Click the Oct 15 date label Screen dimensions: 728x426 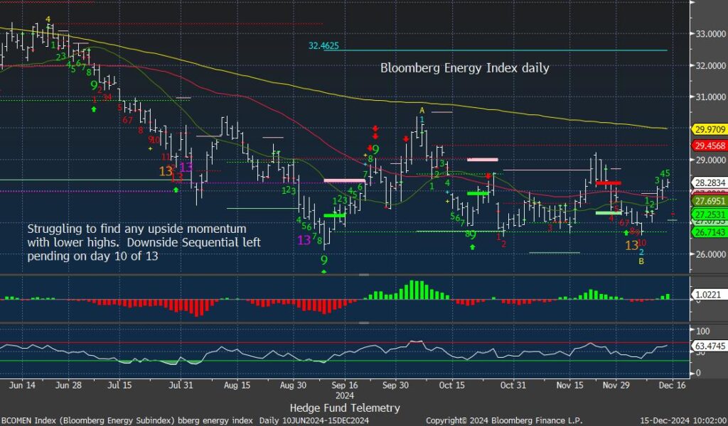tap(451, 386)
